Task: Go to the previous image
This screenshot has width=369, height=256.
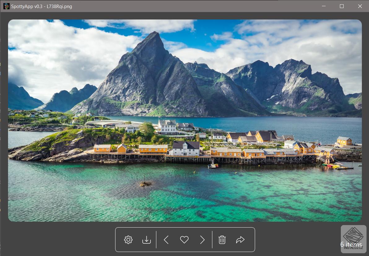Action: click(166, 240)
